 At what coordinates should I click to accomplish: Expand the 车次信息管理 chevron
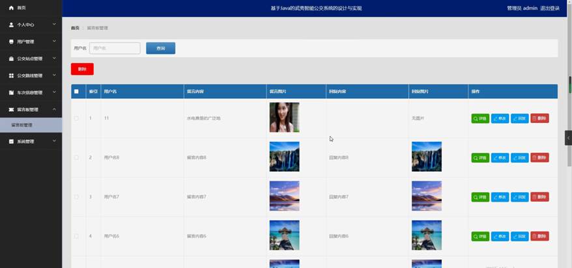[x=54, y=92]
